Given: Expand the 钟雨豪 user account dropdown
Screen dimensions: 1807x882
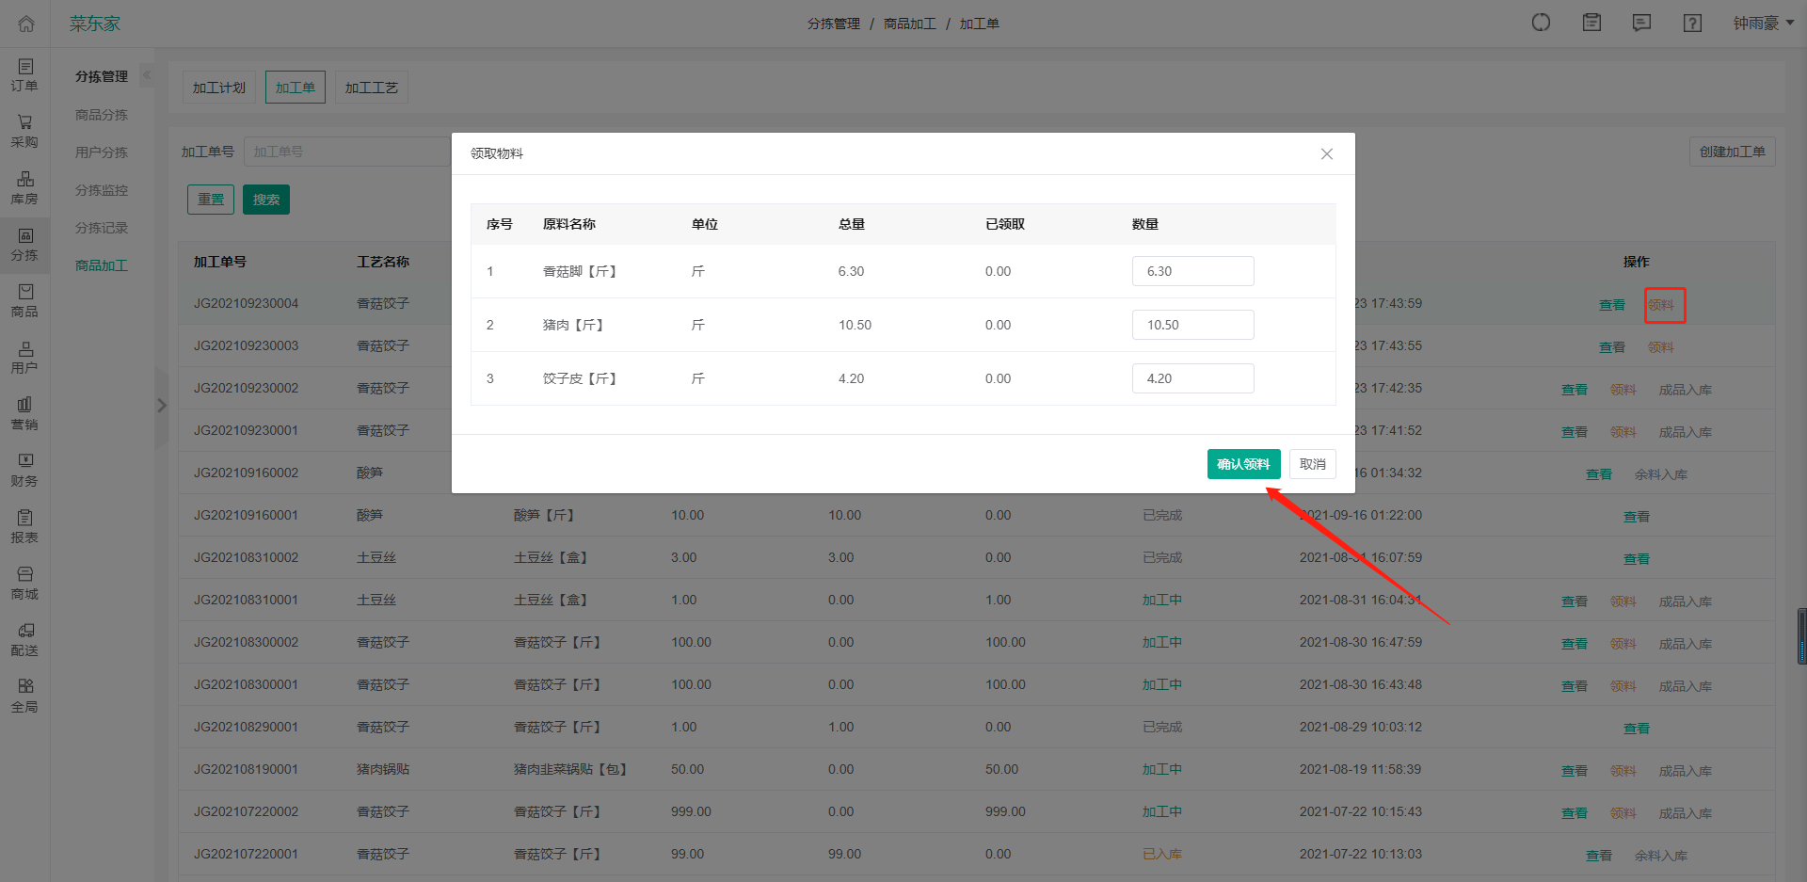Looking at the screenshot, I should (1763, 24).
